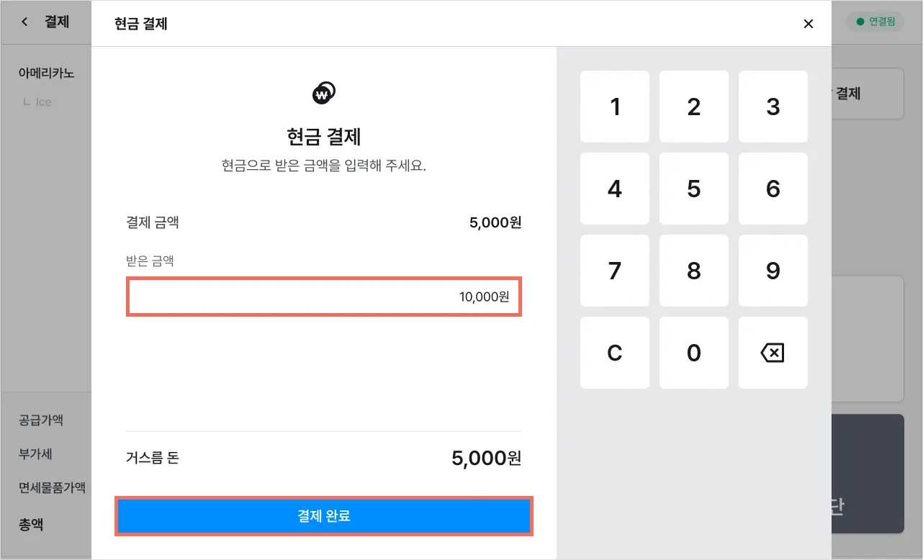This screenshot has height=560, width=923.
Task: Click the 연결됨 status badge
Action: [x=875, y=22]
